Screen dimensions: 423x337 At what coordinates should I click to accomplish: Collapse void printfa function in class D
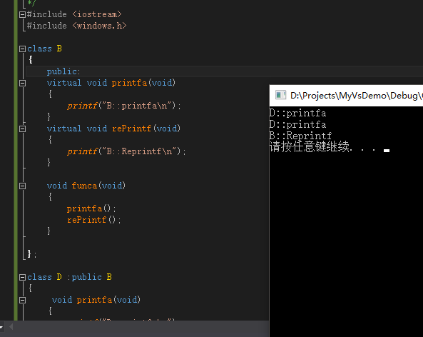coord(22,300)
